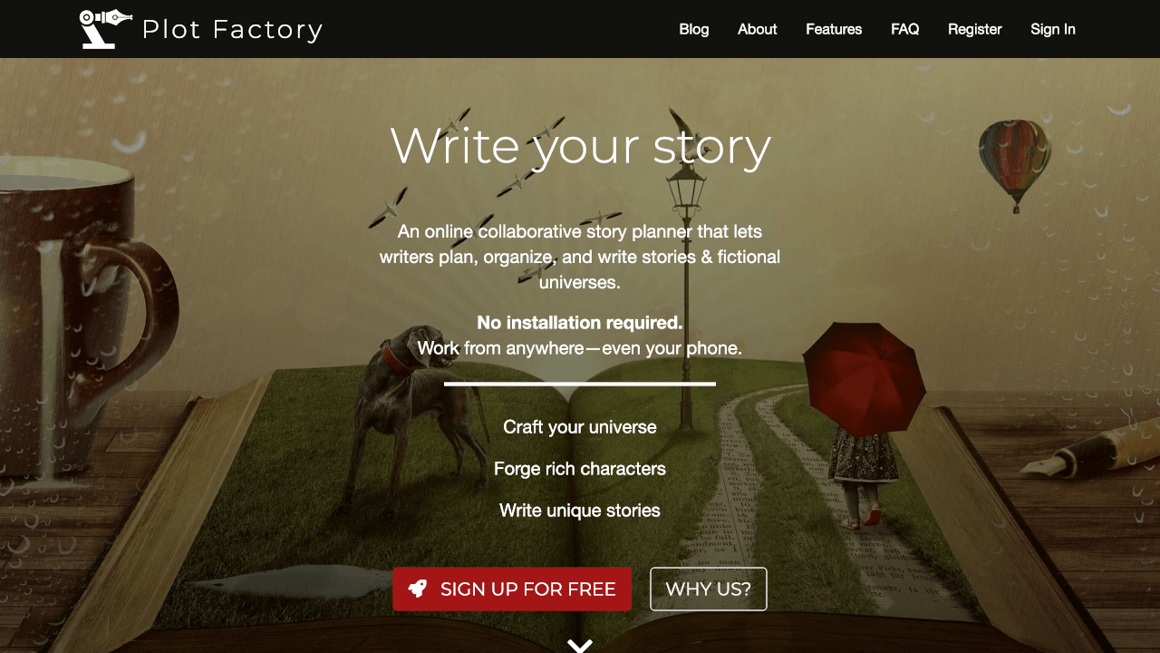Click the 'Write unique stories' text
Image resolution: width=1160 pixels, height=653 pixels.
click(580, 511)
